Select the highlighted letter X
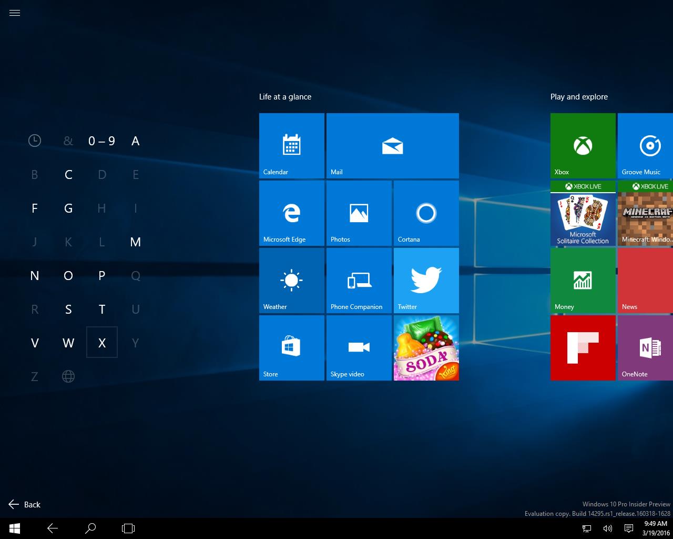Screen dimensions: 673x539 pos(102,343)
